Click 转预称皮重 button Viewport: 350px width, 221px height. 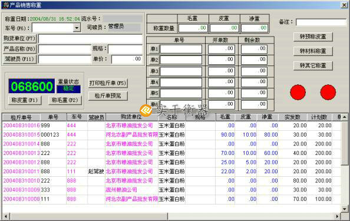coord(313,37)
